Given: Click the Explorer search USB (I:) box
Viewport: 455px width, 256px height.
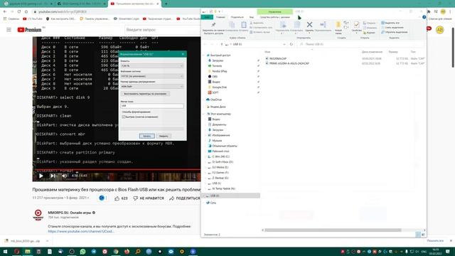Looking at the screenshot, I should point(361,44).
